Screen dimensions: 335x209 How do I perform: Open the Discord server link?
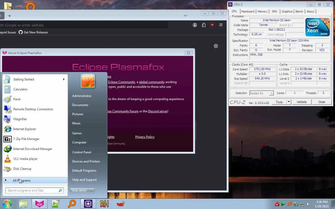pos(158,111)
